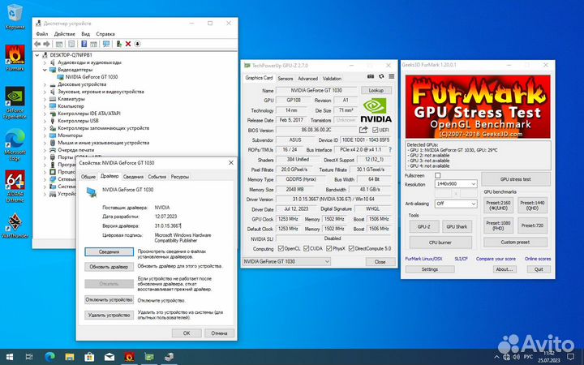
Task: Toggle OpenCL checkbox in GPU-Z
Action: pyautogui.click(x=281, y=248)
